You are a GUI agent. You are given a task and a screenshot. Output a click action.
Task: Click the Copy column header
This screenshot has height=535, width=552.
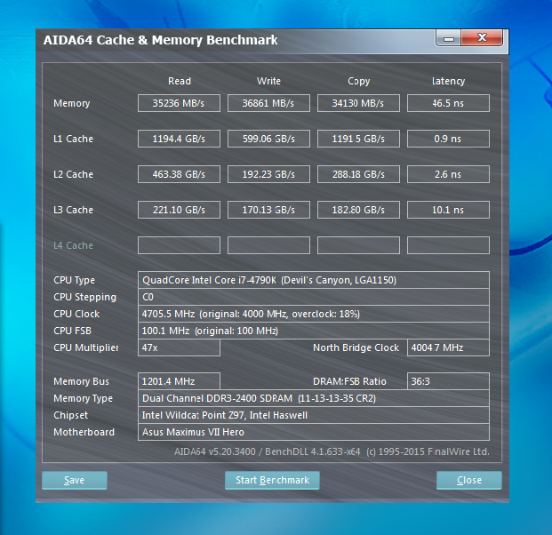pyautogui.click(x=359, y=81)
